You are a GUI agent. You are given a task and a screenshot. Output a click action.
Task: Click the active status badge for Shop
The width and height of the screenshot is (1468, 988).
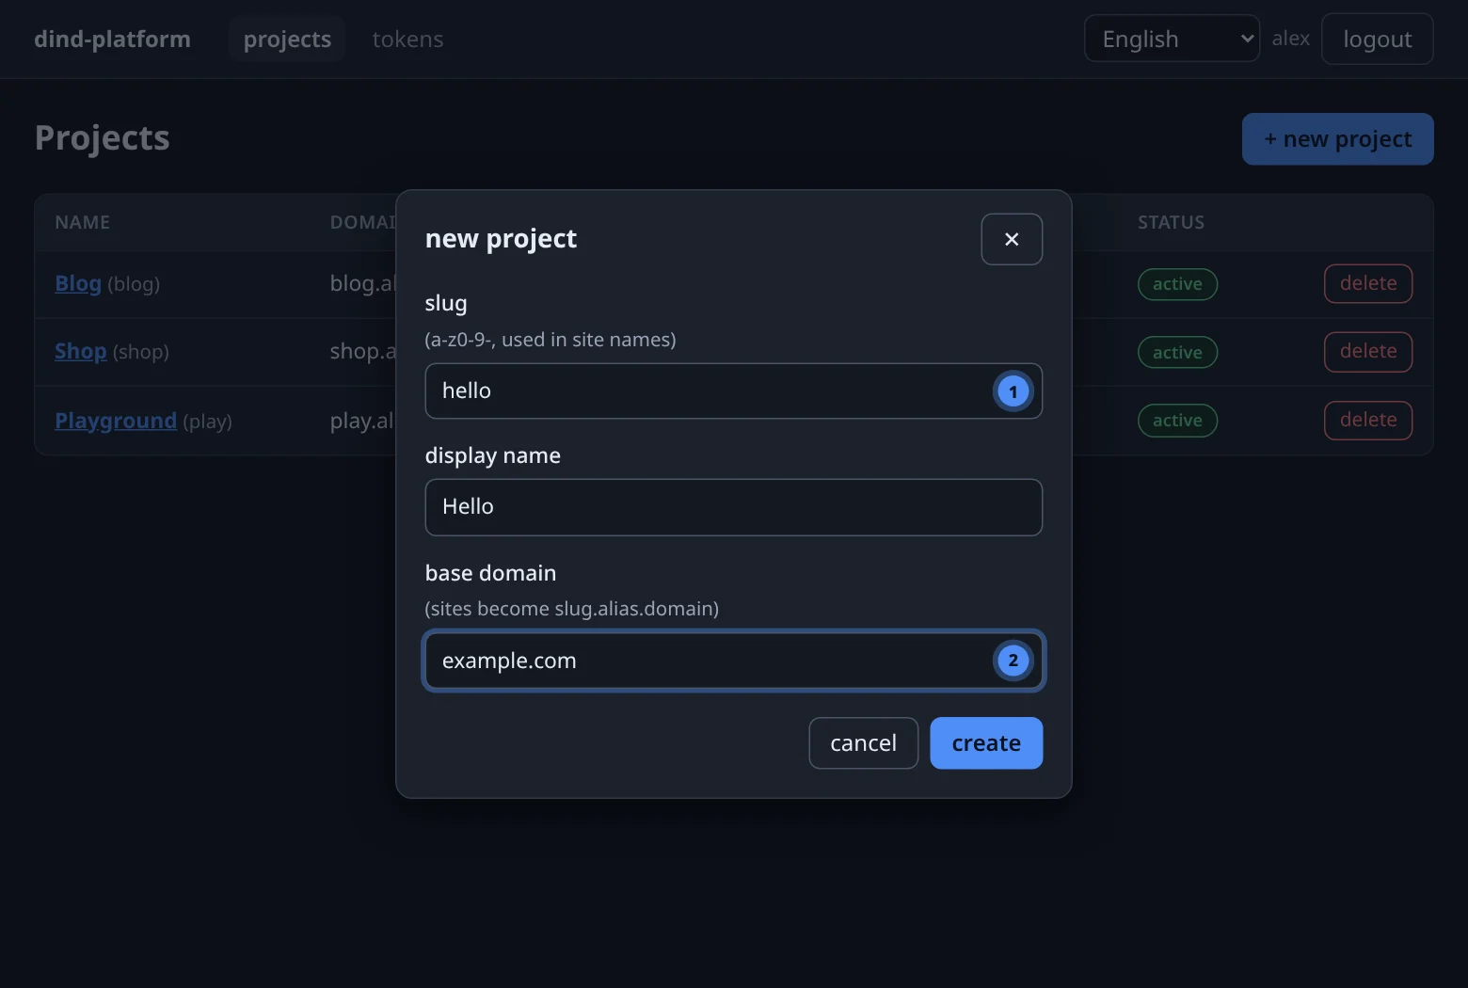point(1177,352)
